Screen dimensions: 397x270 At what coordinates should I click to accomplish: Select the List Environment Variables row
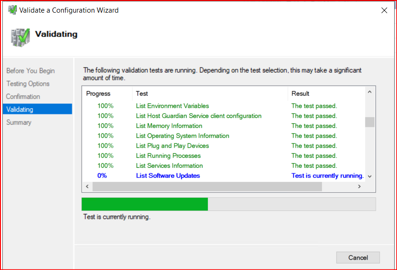(172, 106)
